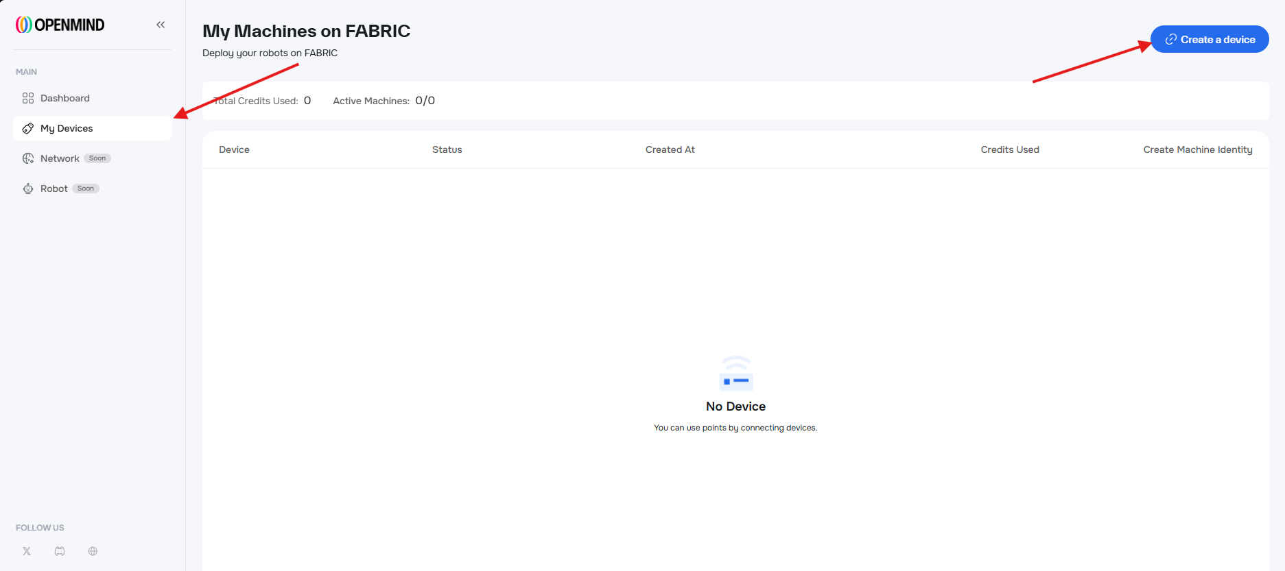
Task: Click the Created At column header
Action: pyautogui.click(x=670, y=149)
